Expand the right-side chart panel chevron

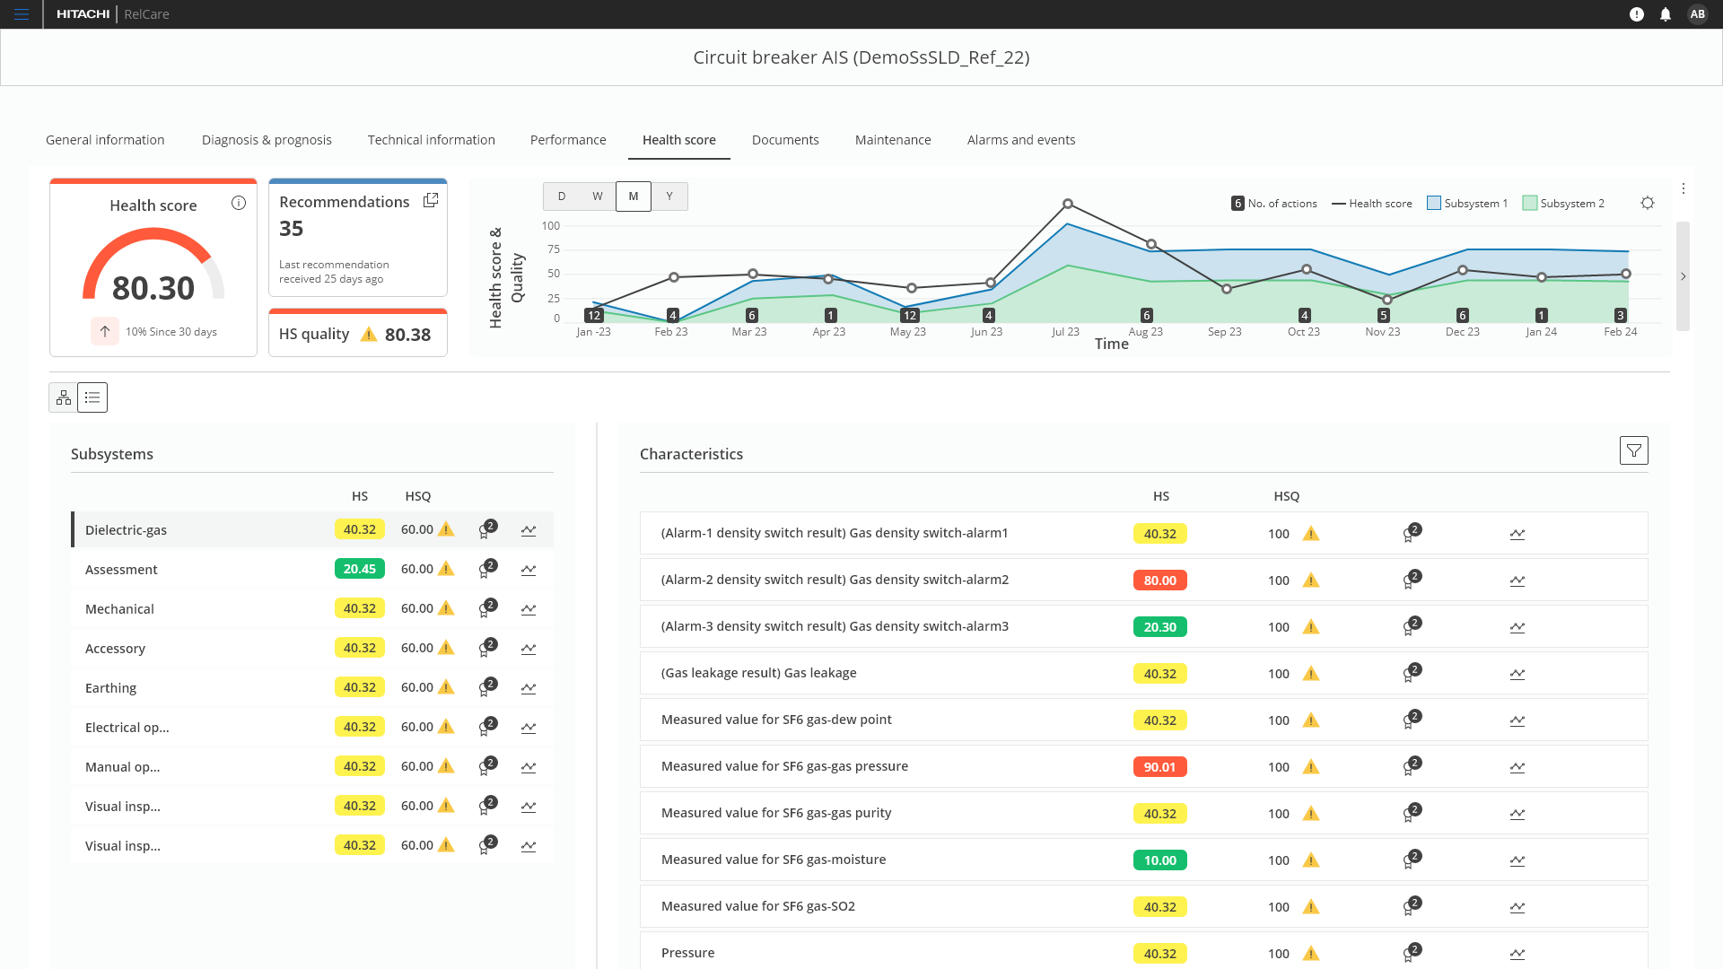[x=1684, y=276]
